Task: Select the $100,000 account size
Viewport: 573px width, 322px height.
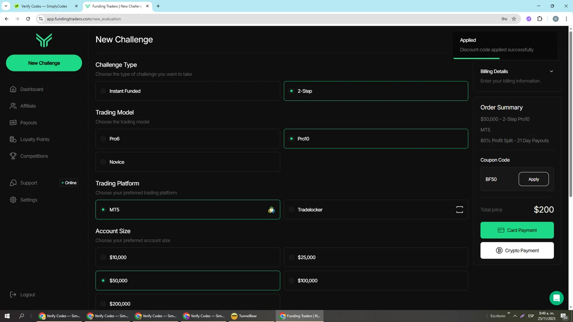Action: click(x=376, y=281)
